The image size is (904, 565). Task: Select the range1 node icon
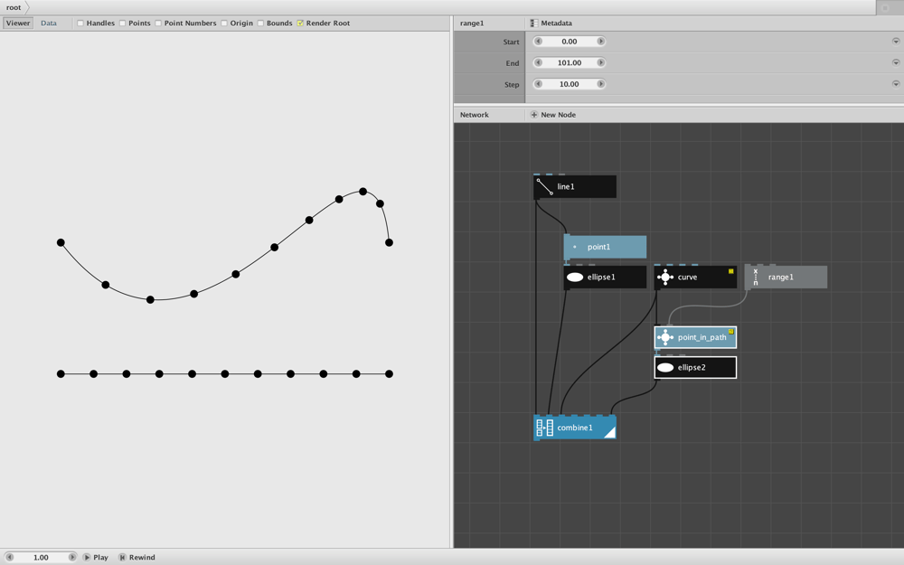pyautogui.click(x=755, y=278)
